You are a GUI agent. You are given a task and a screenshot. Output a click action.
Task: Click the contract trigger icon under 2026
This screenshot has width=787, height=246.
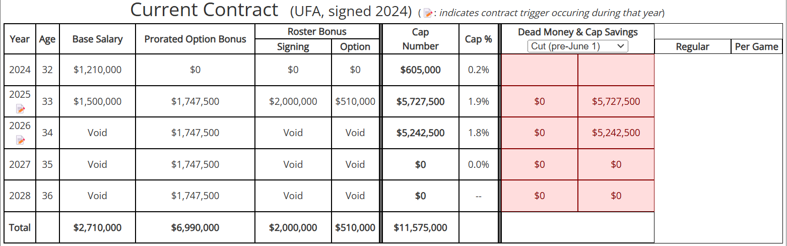[x=20, y=140]
